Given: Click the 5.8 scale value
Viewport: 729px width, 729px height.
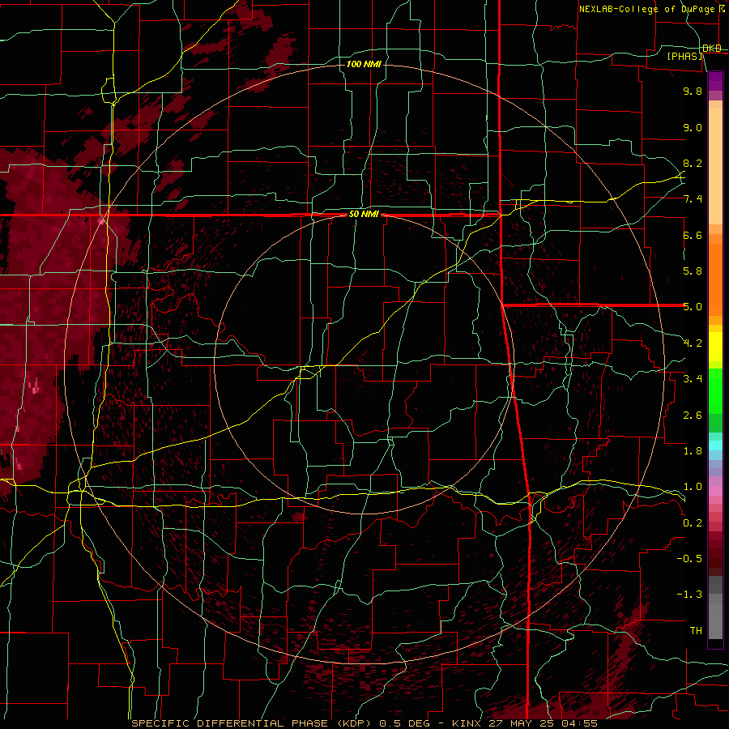Looking at the screenshot, I should 693,271.
